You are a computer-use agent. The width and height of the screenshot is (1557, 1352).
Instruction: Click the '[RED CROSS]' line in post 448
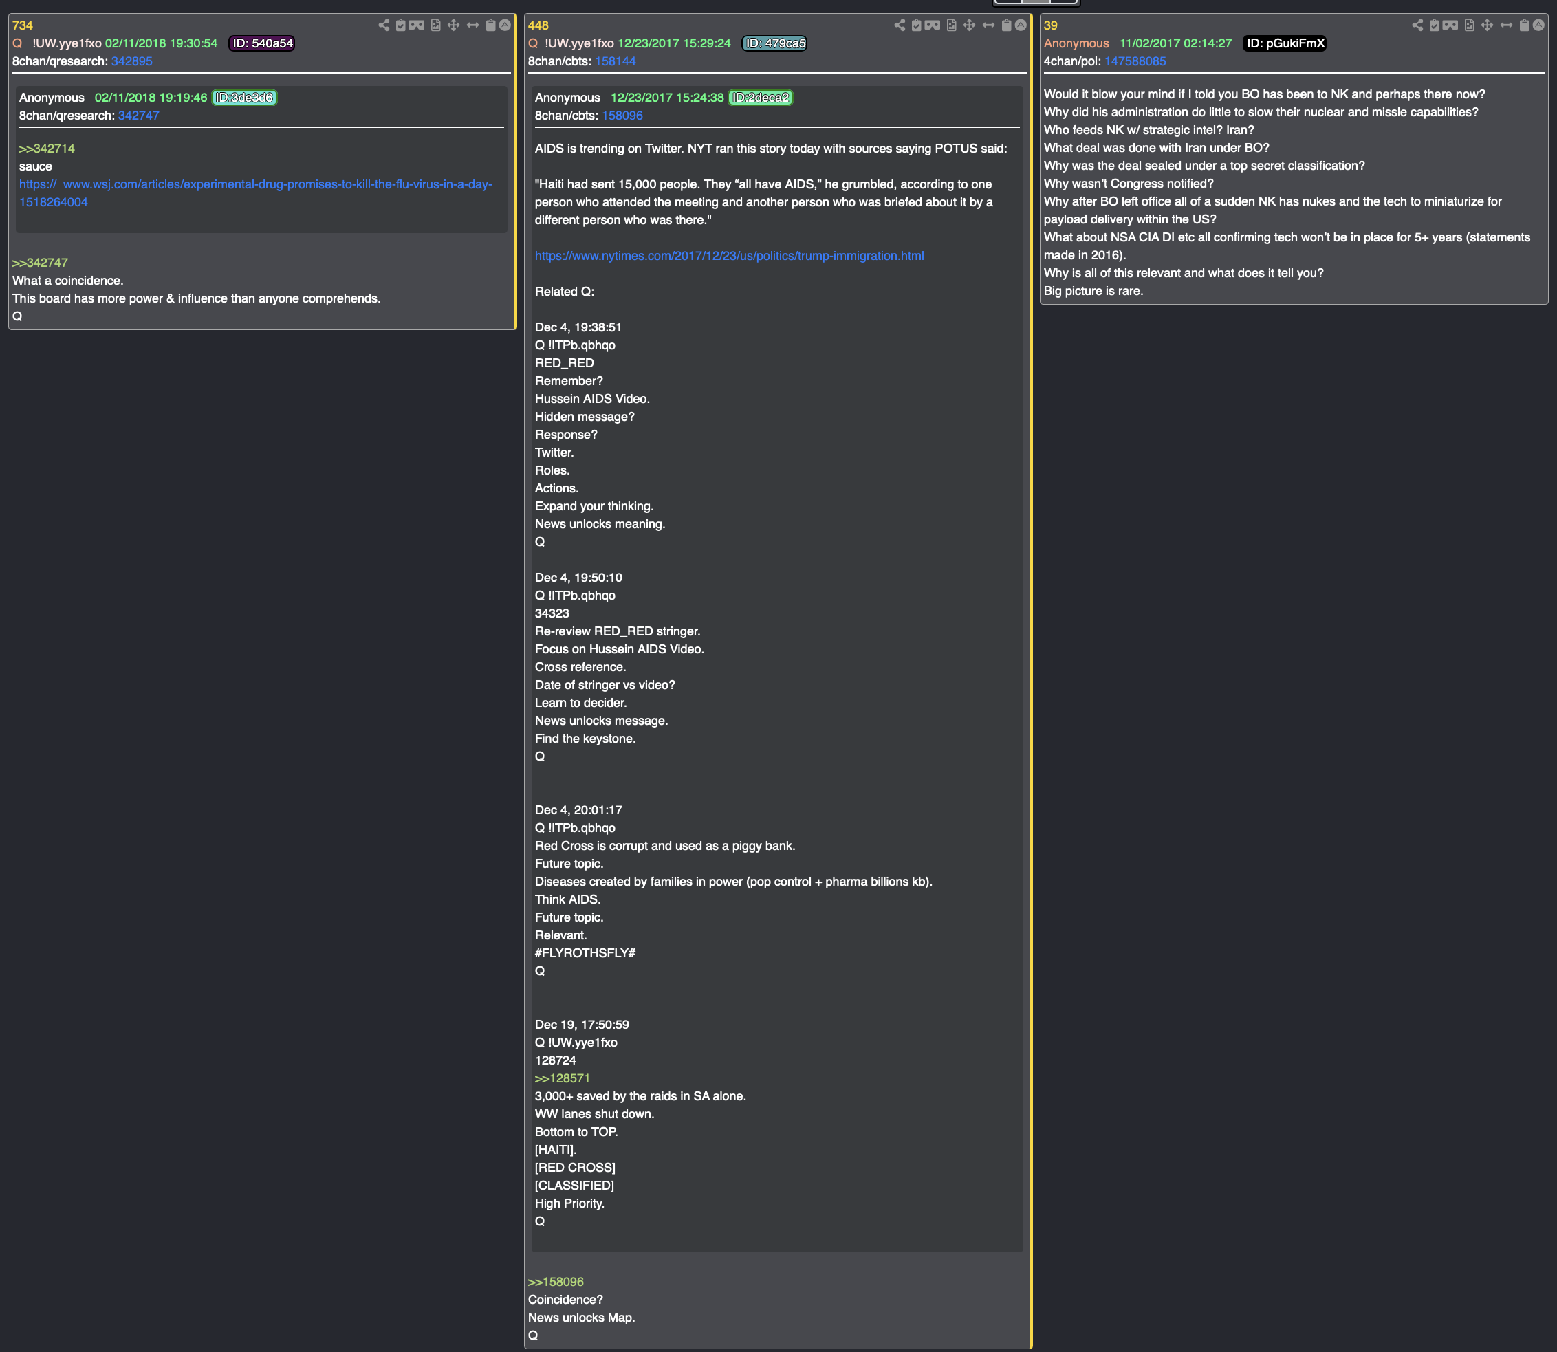coord(576,1167)
